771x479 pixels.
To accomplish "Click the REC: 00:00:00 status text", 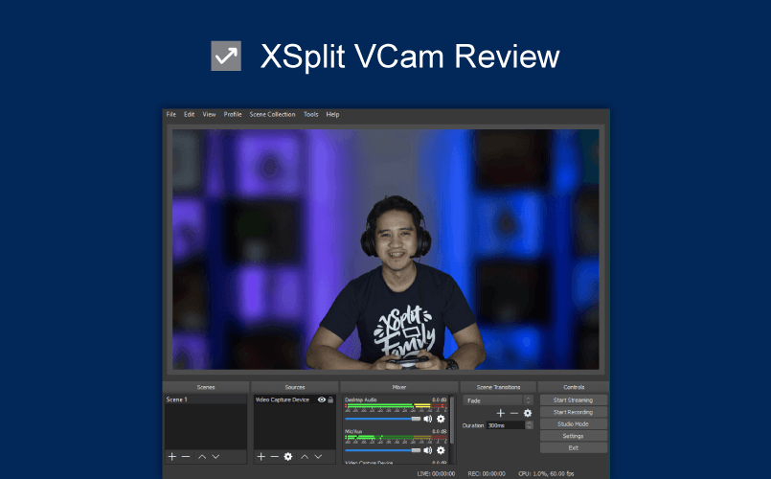I will click(x=487, y=474).
